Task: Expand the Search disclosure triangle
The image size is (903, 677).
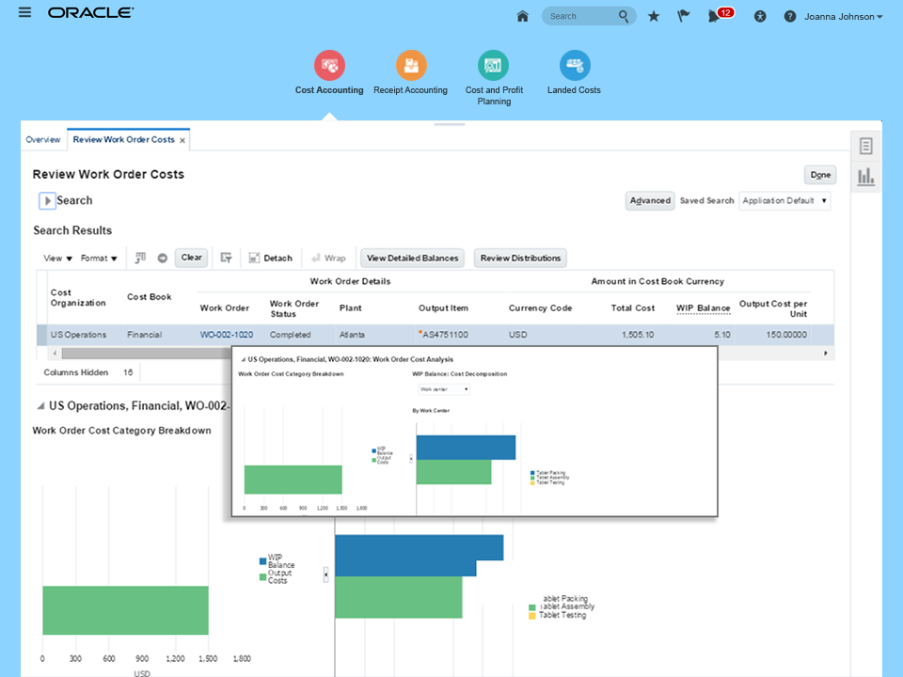Action: 47,201
